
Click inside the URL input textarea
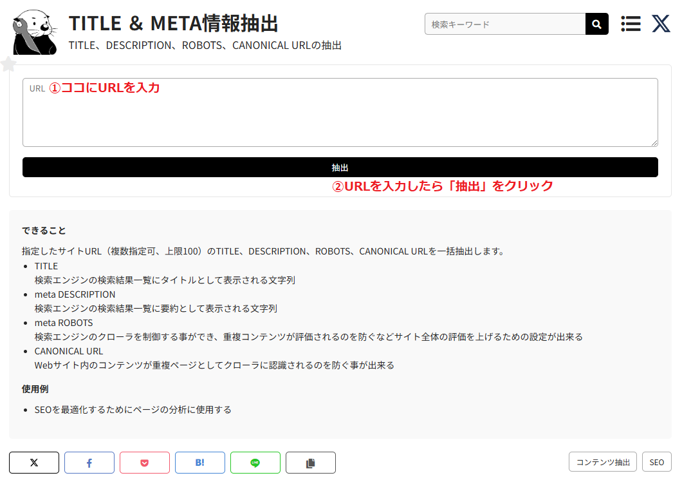(340, 112)
